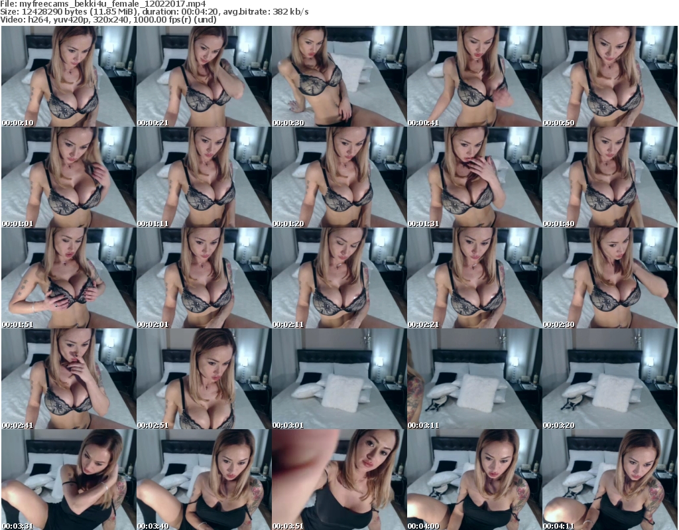The height and width of the screenshot is (530, 679).
Task: Click the thumbnail marked 00:00:30
Action: (x=339, y=76)
